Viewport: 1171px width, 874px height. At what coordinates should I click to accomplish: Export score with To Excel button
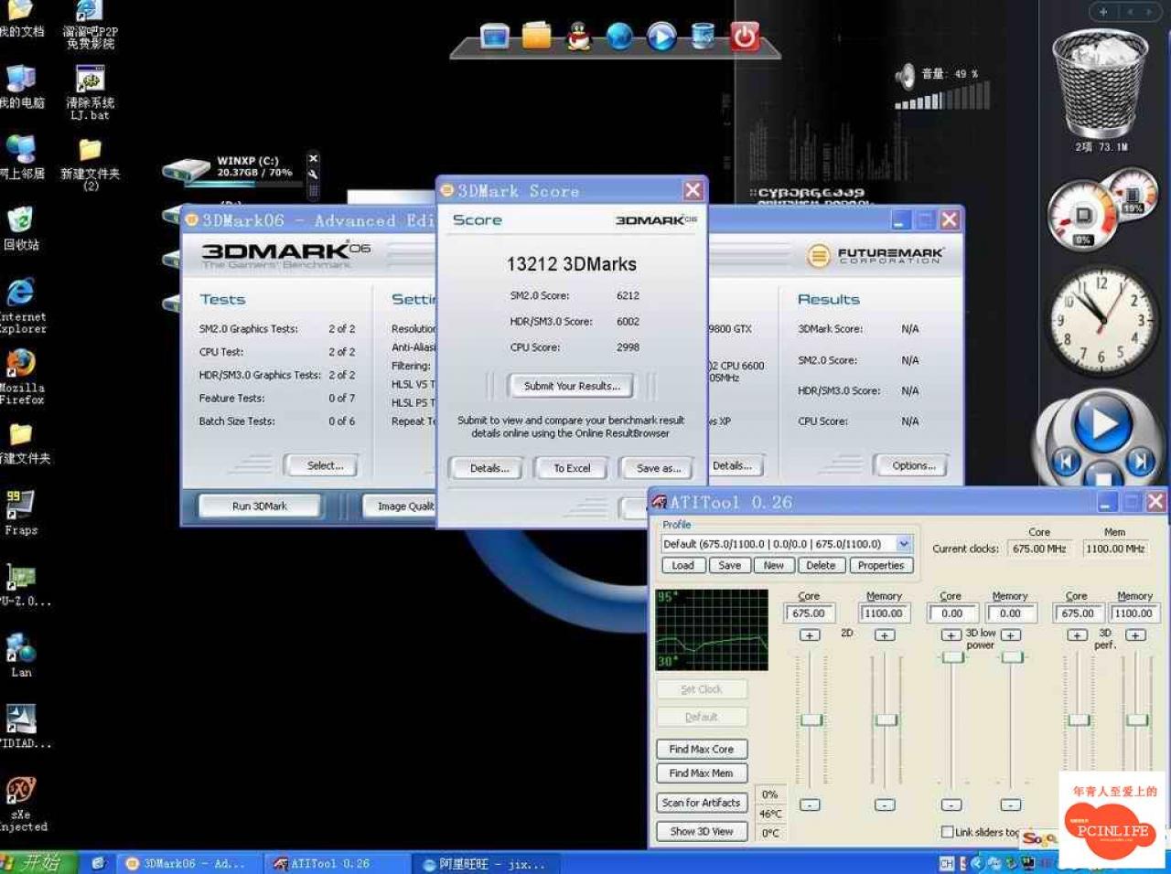coord(572,468)
